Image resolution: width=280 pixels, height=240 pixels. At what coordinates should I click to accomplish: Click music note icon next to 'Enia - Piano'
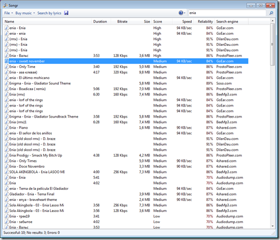(x=6, y=128)
